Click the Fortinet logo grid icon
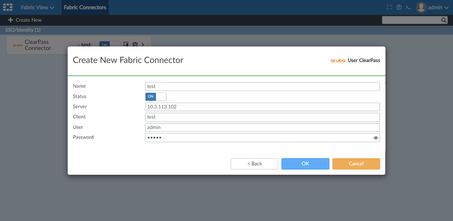The height and width of the screenshot is (221, 453). (x=8, y=7)
